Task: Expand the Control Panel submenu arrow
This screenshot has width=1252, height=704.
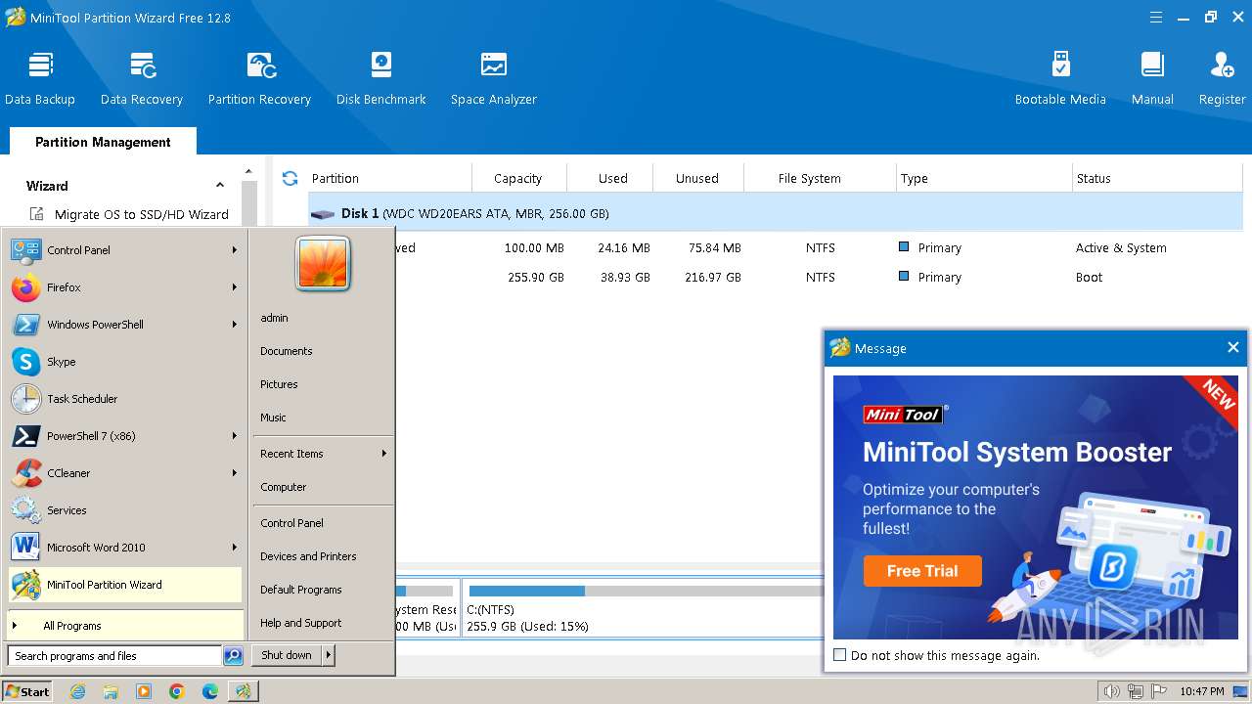Action: point(235,250)
